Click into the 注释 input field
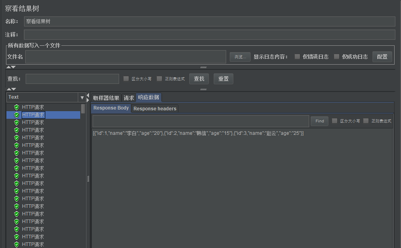The width and height of the screenshot is (401, 248). point(209,35)
